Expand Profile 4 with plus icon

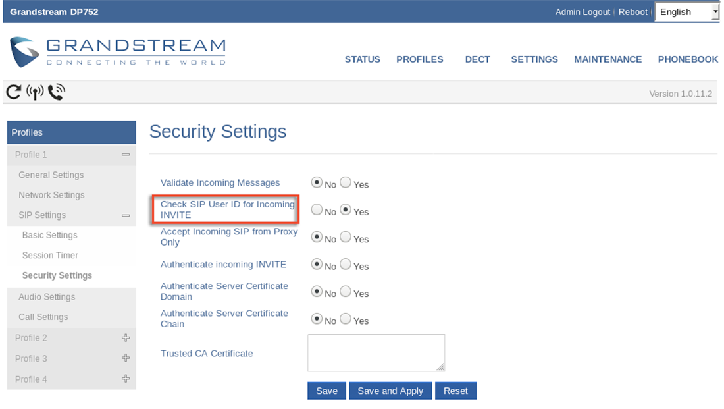(126, 379)
